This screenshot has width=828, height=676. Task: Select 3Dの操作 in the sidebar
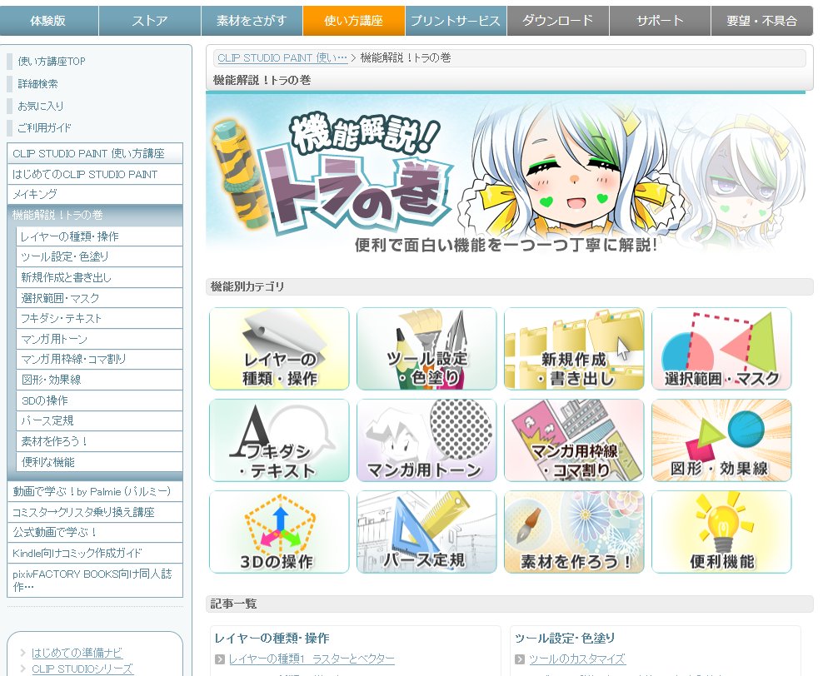(x=99, y=400)
